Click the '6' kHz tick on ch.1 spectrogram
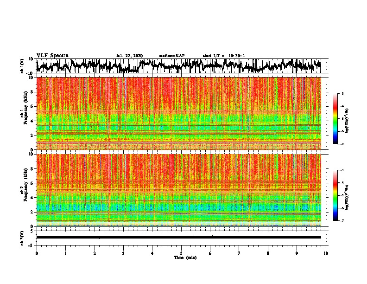The image size is (367, 284). point(32,106)
